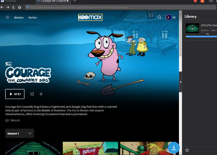Viewport: 217px width, 155px height.
Task: Click the HBO Max logo
Action: point(90,17)
